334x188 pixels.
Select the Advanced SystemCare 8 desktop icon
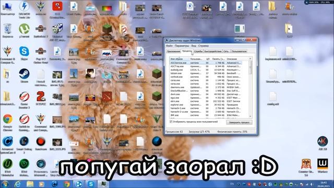click(7, 145)
